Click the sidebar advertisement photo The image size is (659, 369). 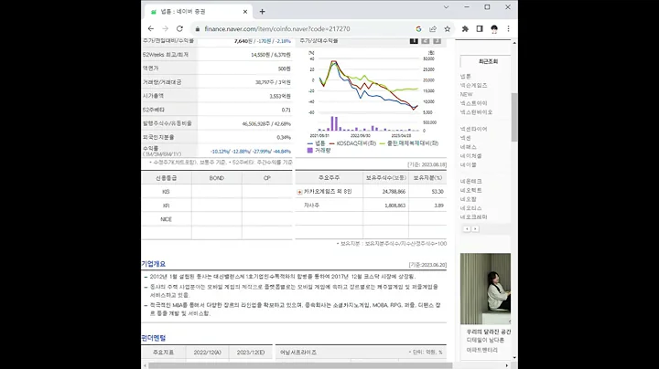tap(485, 289)
